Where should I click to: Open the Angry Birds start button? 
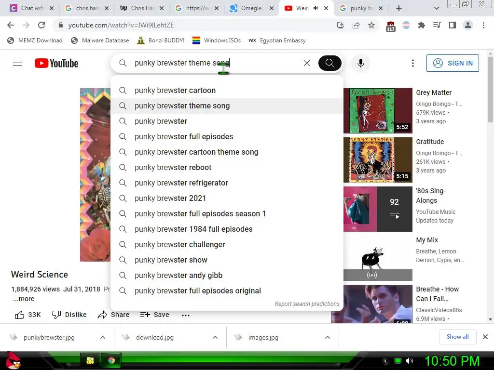pos(13,360)
